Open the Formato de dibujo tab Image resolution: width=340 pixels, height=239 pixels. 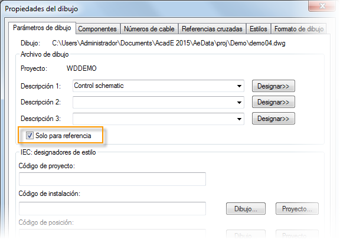299,29
